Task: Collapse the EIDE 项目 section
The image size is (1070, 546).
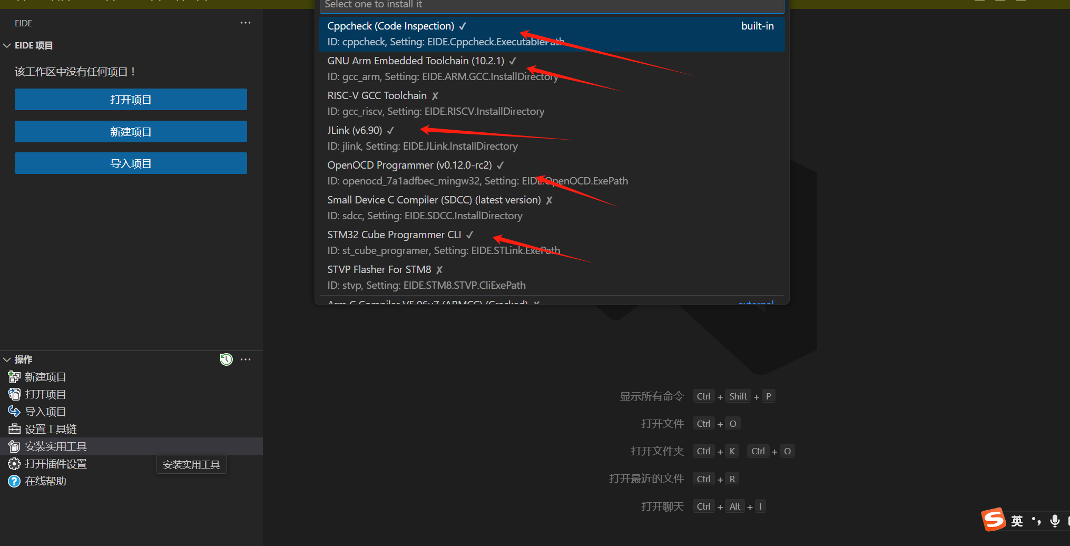Action: (7, 46)
